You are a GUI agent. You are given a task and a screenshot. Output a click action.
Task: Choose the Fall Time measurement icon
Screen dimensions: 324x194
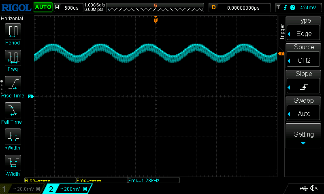12,111
